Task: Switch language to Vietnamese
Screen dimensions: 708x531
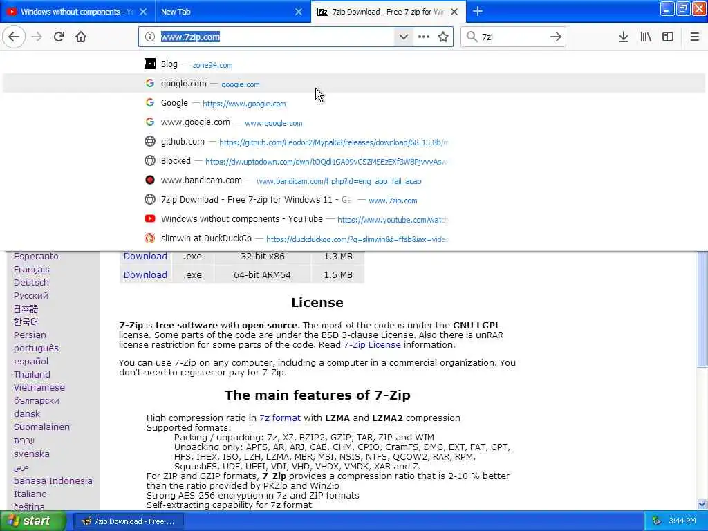Action: point(39,387)
